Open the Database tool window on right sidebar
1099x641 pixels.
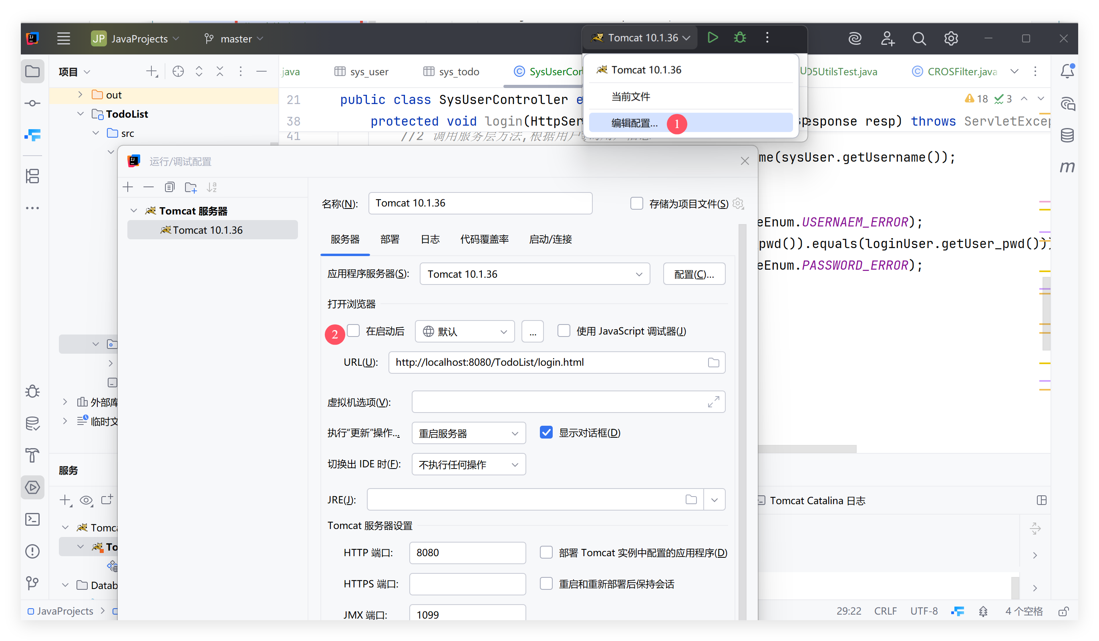(x=1067, y=135)
